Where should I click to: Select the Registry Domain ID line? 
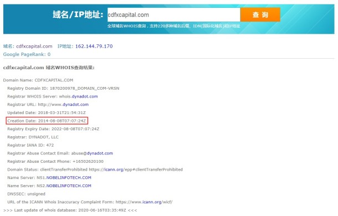pyautogui.click(x=63, y=89)
